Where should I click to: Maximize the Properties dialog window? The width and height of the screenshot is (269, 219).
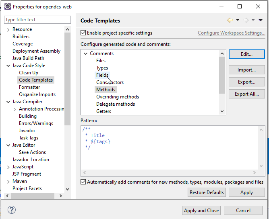[240, 6]
